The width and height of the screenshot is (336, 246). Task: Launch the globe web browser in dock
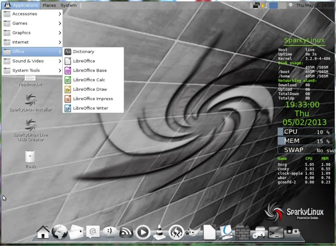59,232
